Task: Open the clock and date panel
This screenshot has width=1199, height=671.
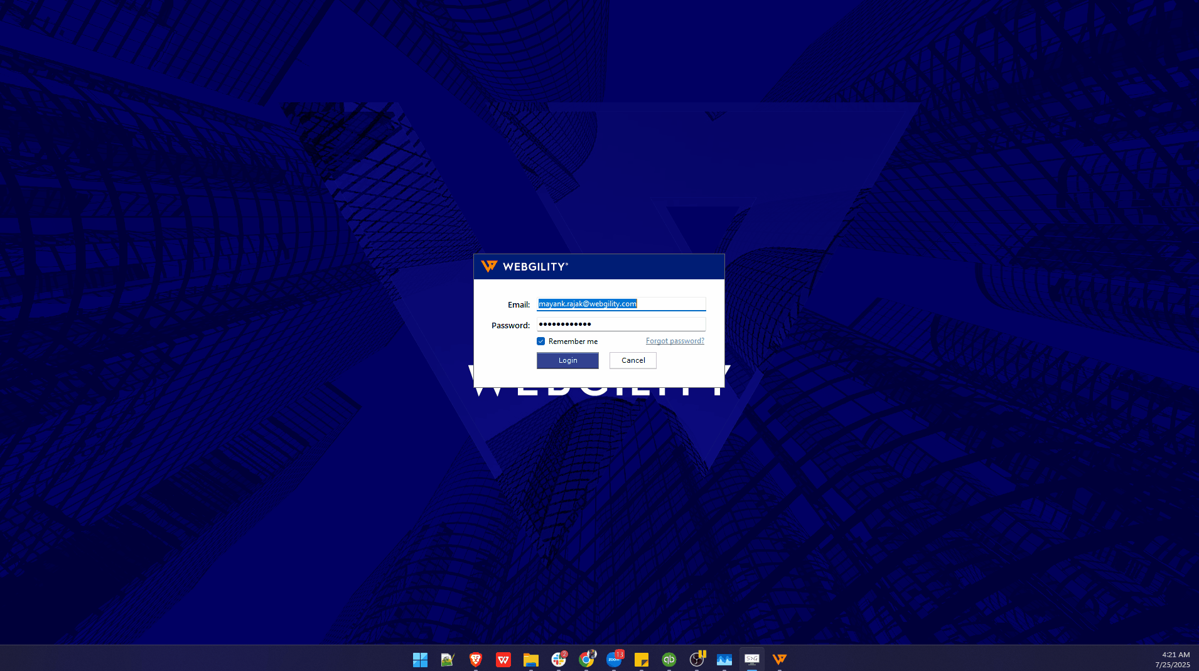Action: [1172, 660]
